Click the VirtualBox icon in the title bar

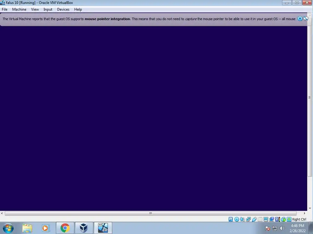coord(2,2)
